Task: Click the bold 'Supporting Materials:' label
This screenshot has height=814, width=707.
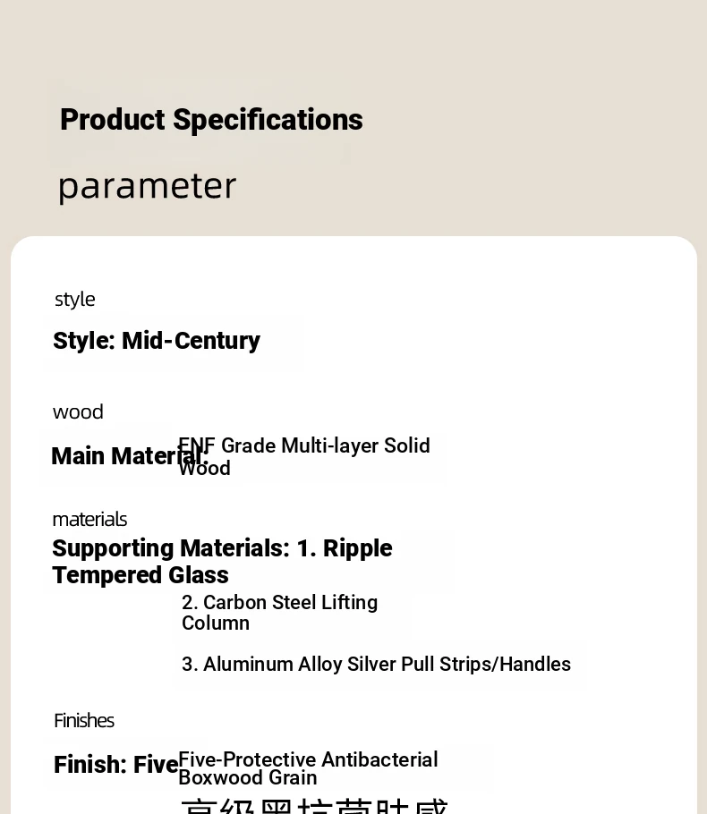Action: pyautogui.click(x=171, y=548)
